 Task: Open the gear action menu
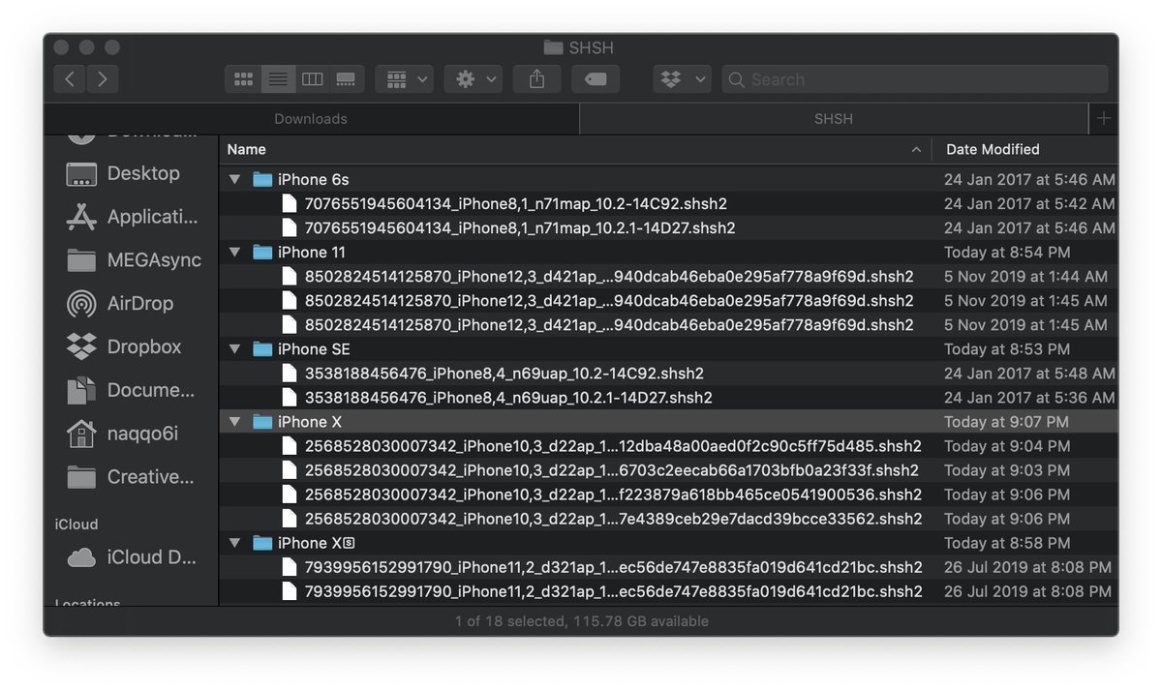pos(473,79)
